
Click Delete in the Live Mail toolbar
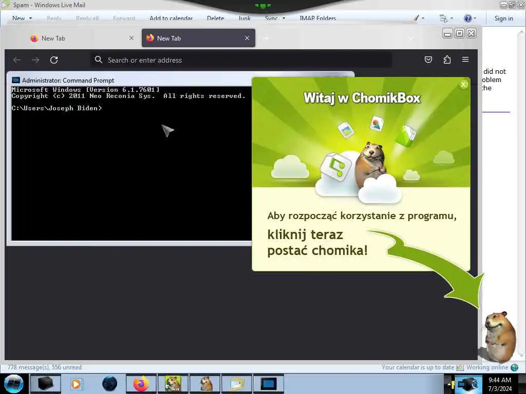click(x=215, y=18)
